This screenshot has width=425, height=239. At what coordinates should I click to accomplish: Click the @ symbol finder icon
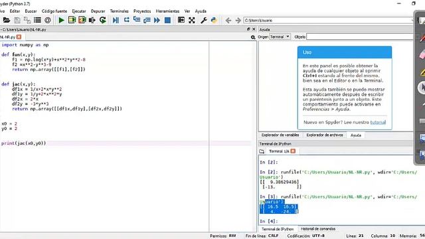tap(48, 20)
